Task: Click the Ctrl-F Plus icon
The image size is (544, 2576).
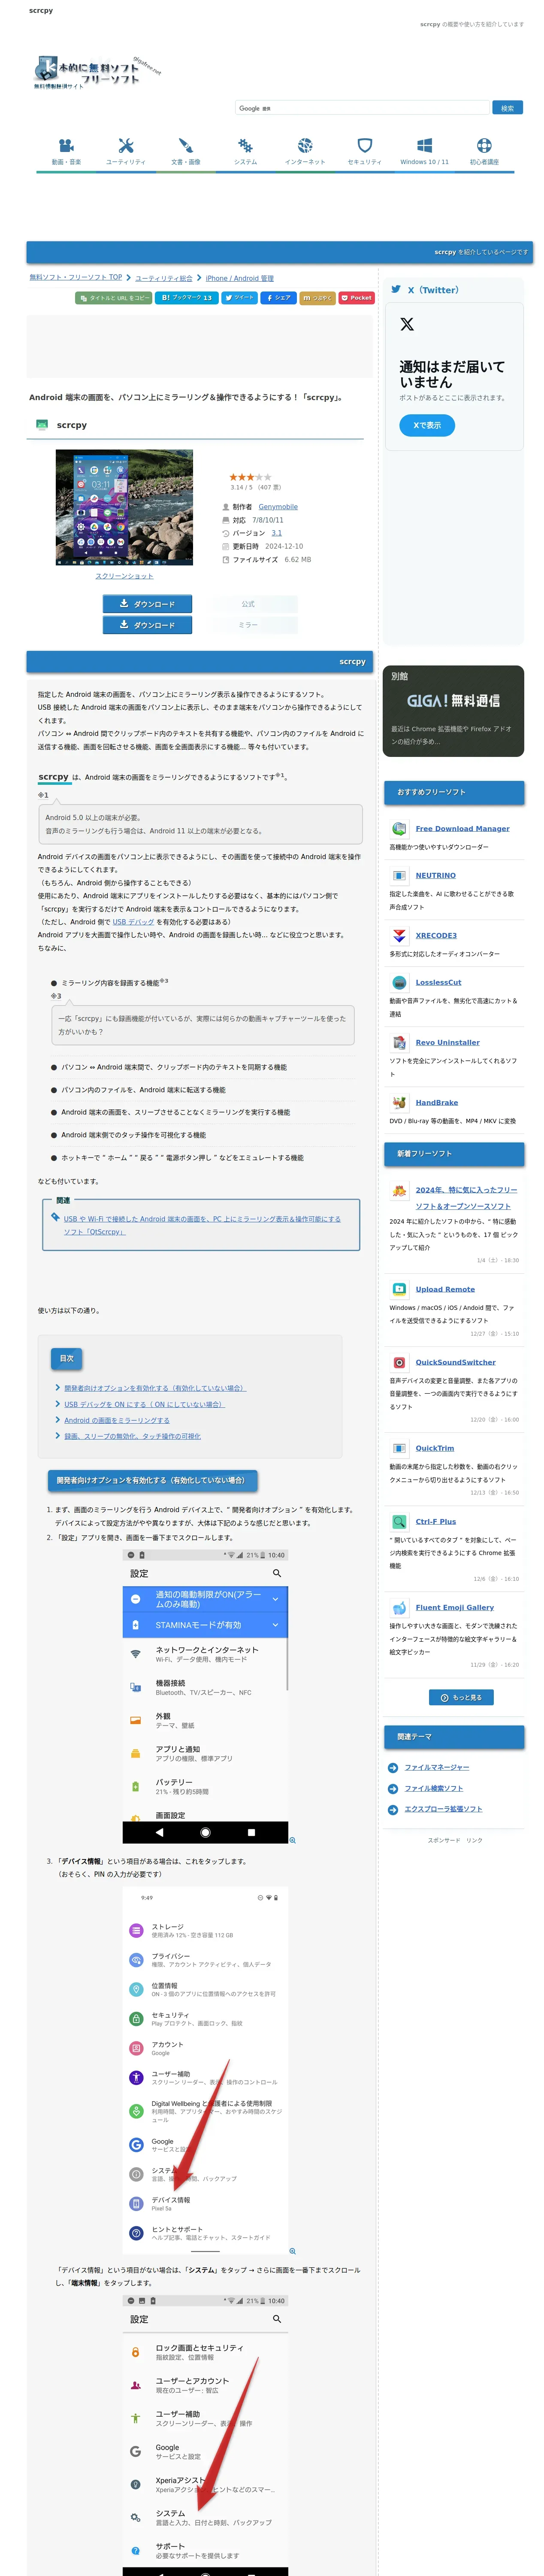Action: (399, 1521)
